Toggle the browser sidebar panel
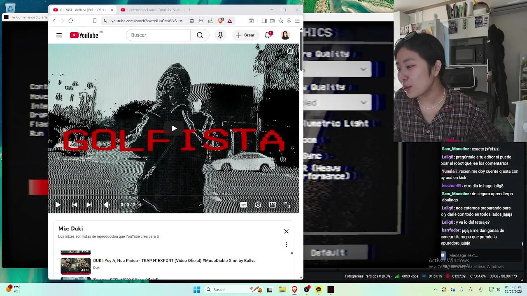The image size is (527, 296). [264, 21]
